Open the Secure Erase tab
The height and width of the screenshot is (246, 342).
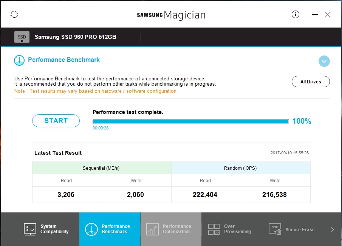[x=293, y=229]
